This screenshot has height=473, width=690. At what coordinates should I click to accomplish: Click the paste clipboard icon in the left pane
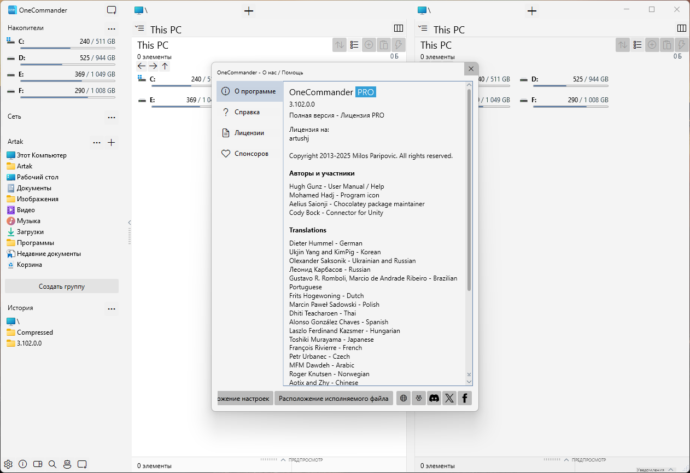[384, 45]
